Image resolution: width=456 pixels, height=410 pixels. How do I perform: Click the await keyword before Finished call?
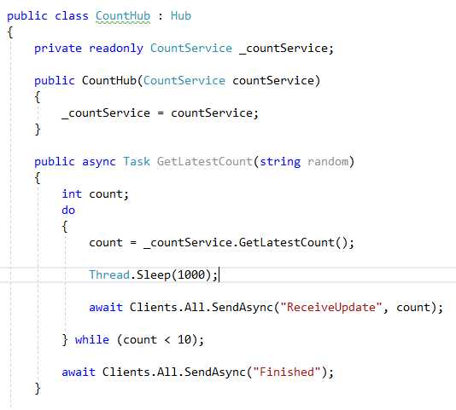tap(79, 372)
